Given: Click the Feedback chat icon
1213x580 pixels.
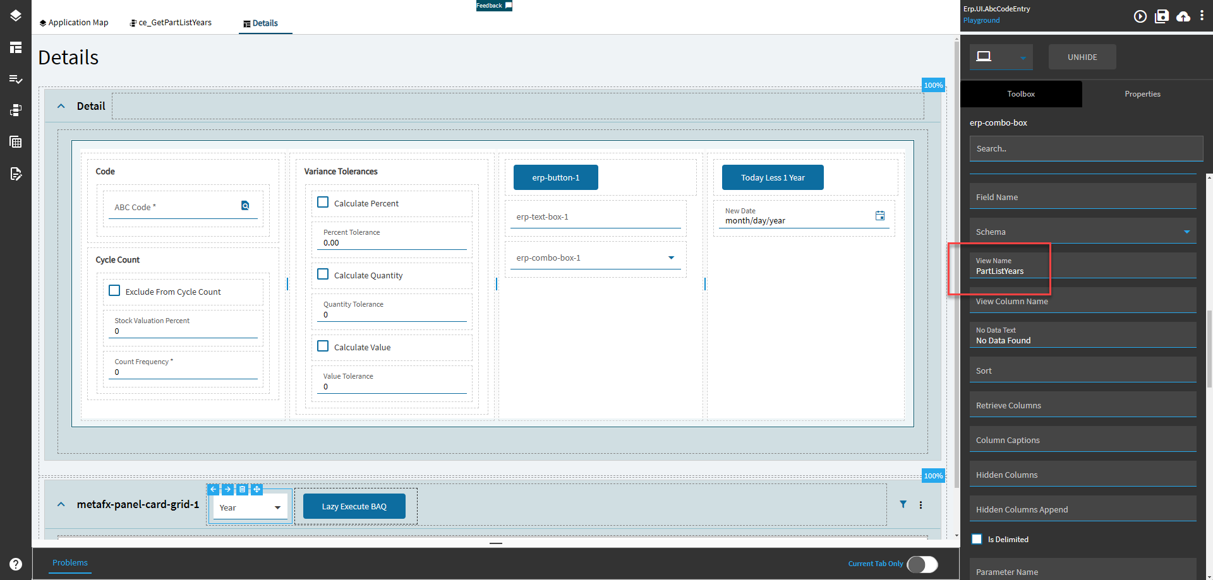Looking at the screenshot, I should tap(509, 5).
